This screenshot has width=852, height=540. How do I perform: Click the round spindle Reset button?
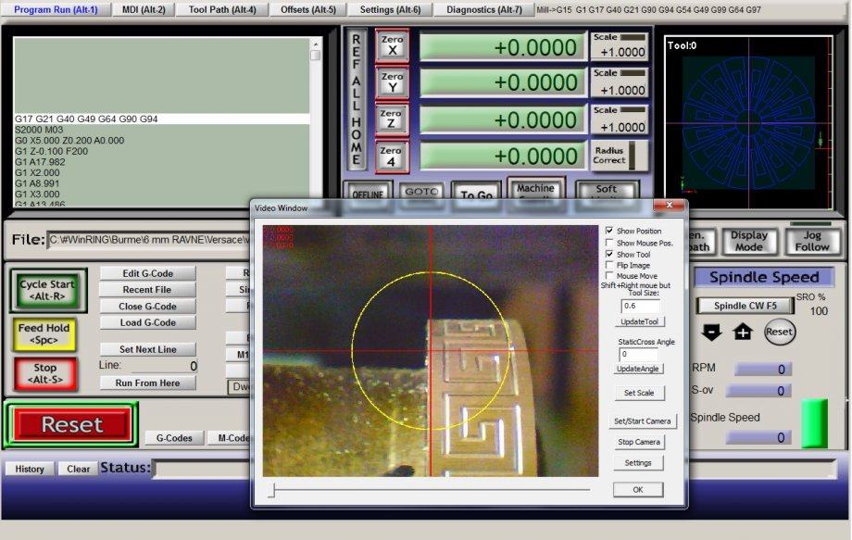pos(780,332)
